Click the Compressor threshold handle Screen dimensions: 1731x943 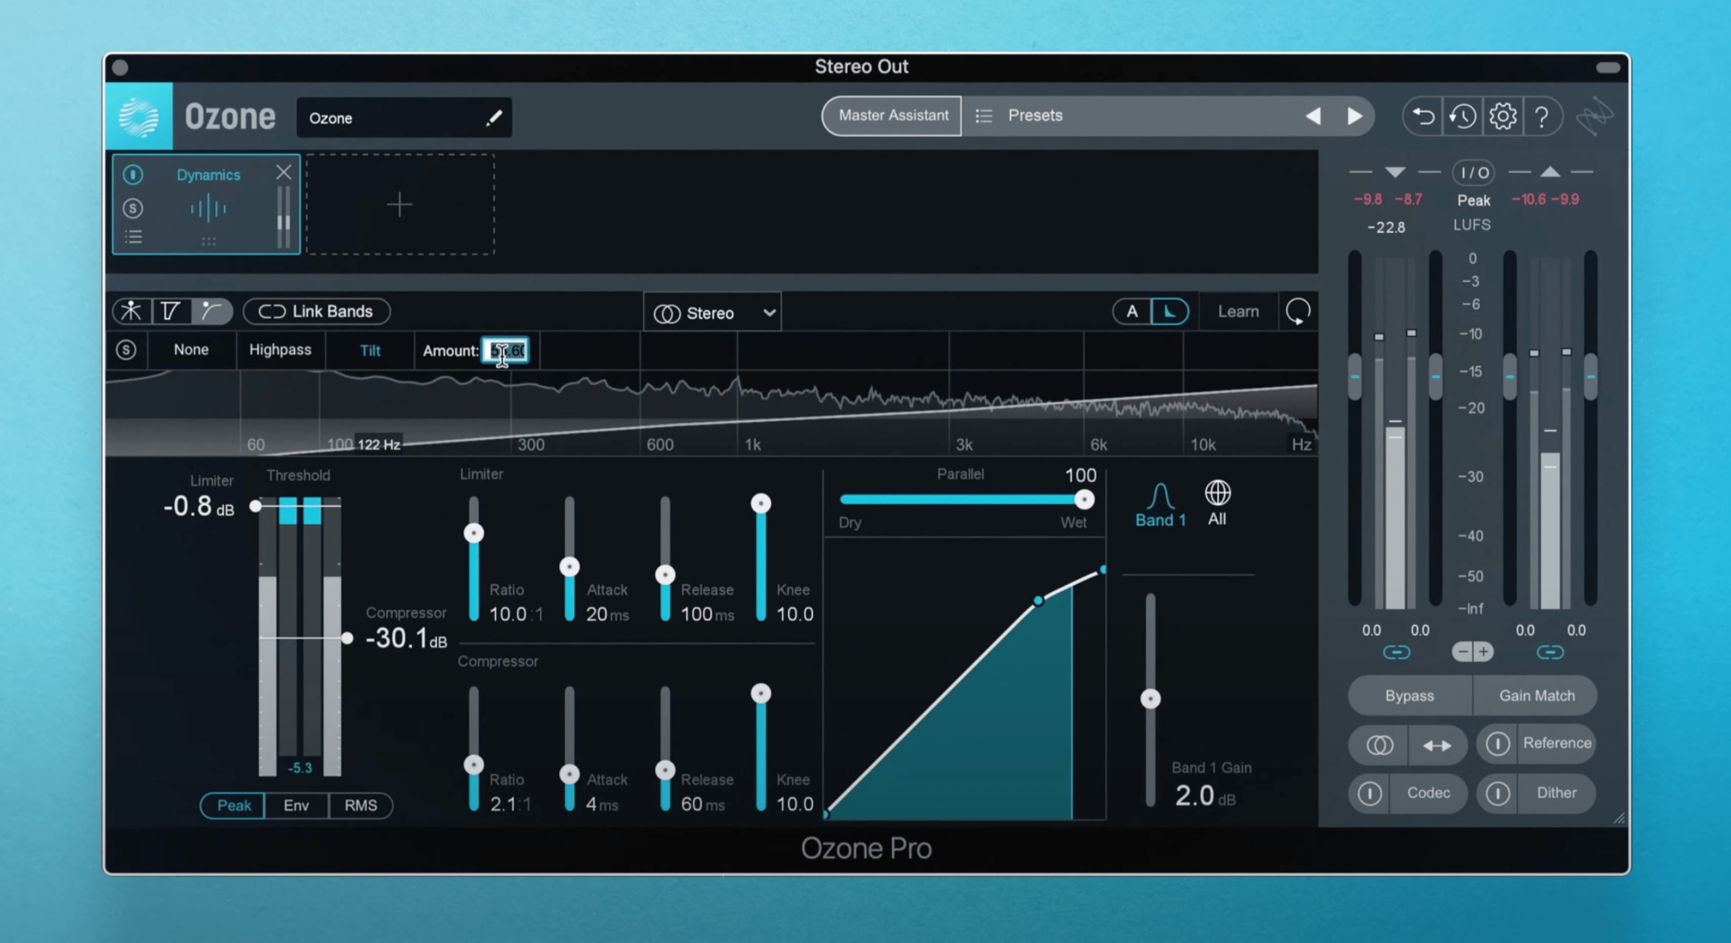[347, 638]
